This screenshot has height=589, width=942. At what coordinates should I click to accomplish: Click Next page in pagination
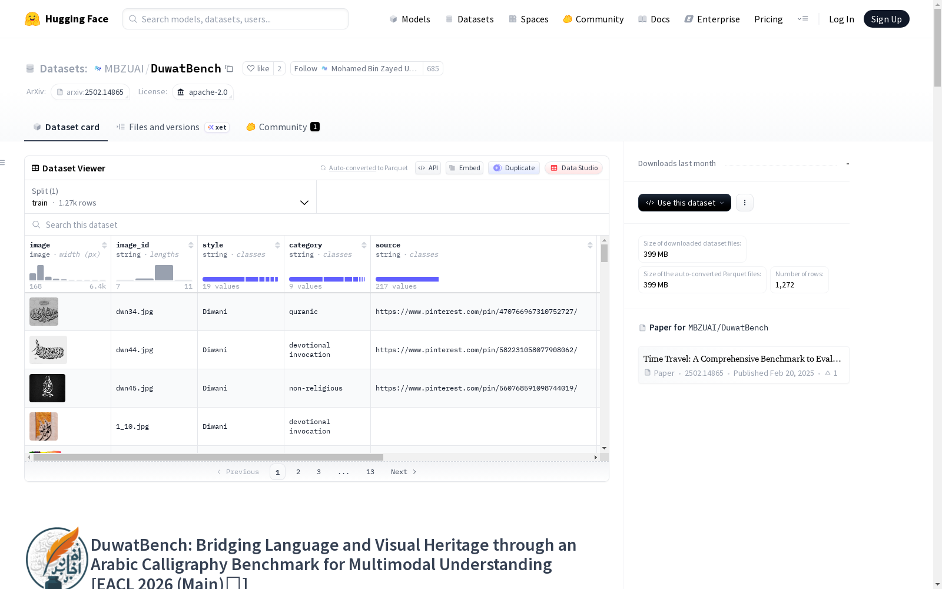click(404, 472)
